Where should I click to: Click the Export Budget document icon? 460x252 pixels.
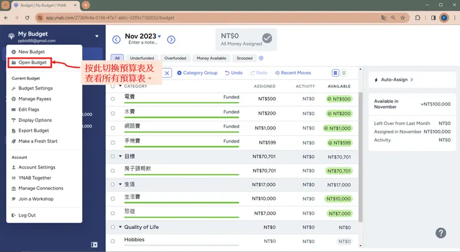pyautogui.click(x=14, y=131)
